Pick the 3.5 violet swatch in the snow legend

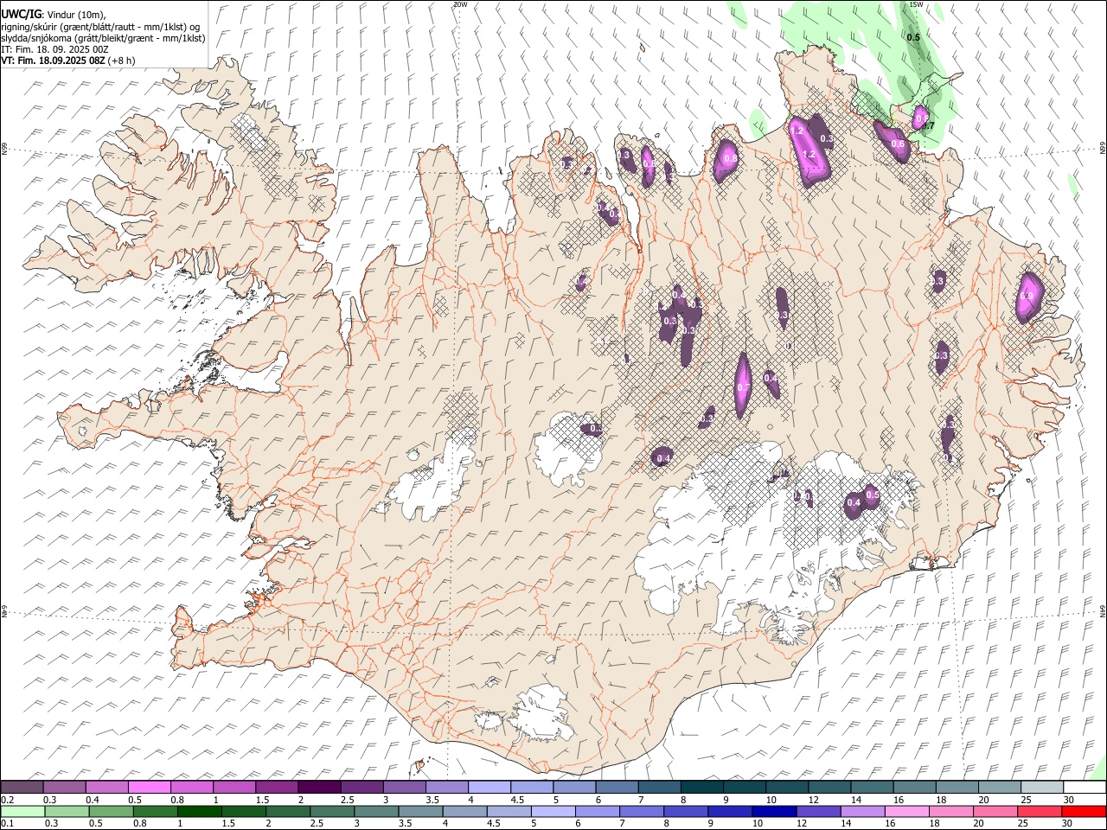click(446, 787)
